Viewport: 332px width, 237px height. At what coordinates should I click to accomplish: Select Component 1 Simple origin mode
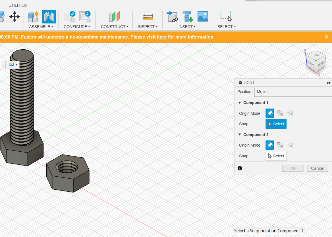click(x=270, y=113)
